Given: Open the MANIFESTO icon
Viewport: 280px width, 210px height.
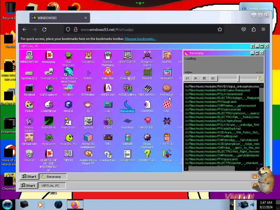Looking at the screenshot, I should (147, 156).
